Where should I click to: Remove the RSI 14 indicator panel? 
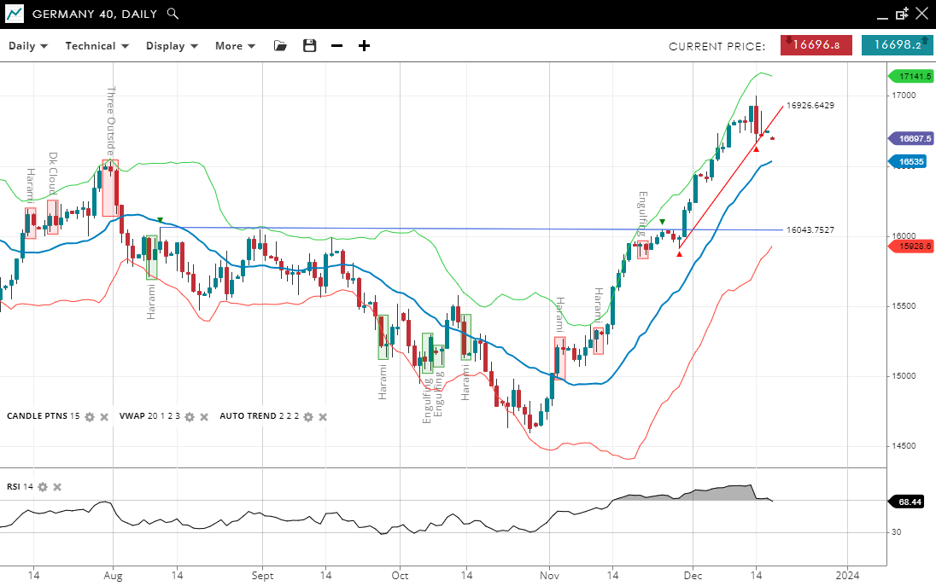(57, 487)
